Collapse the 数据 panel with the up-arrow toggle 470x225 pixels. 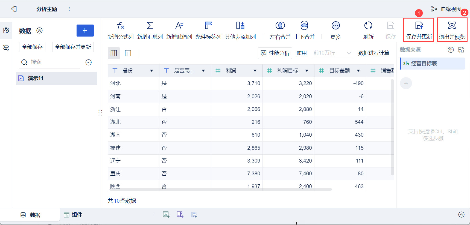pos(40,31)
